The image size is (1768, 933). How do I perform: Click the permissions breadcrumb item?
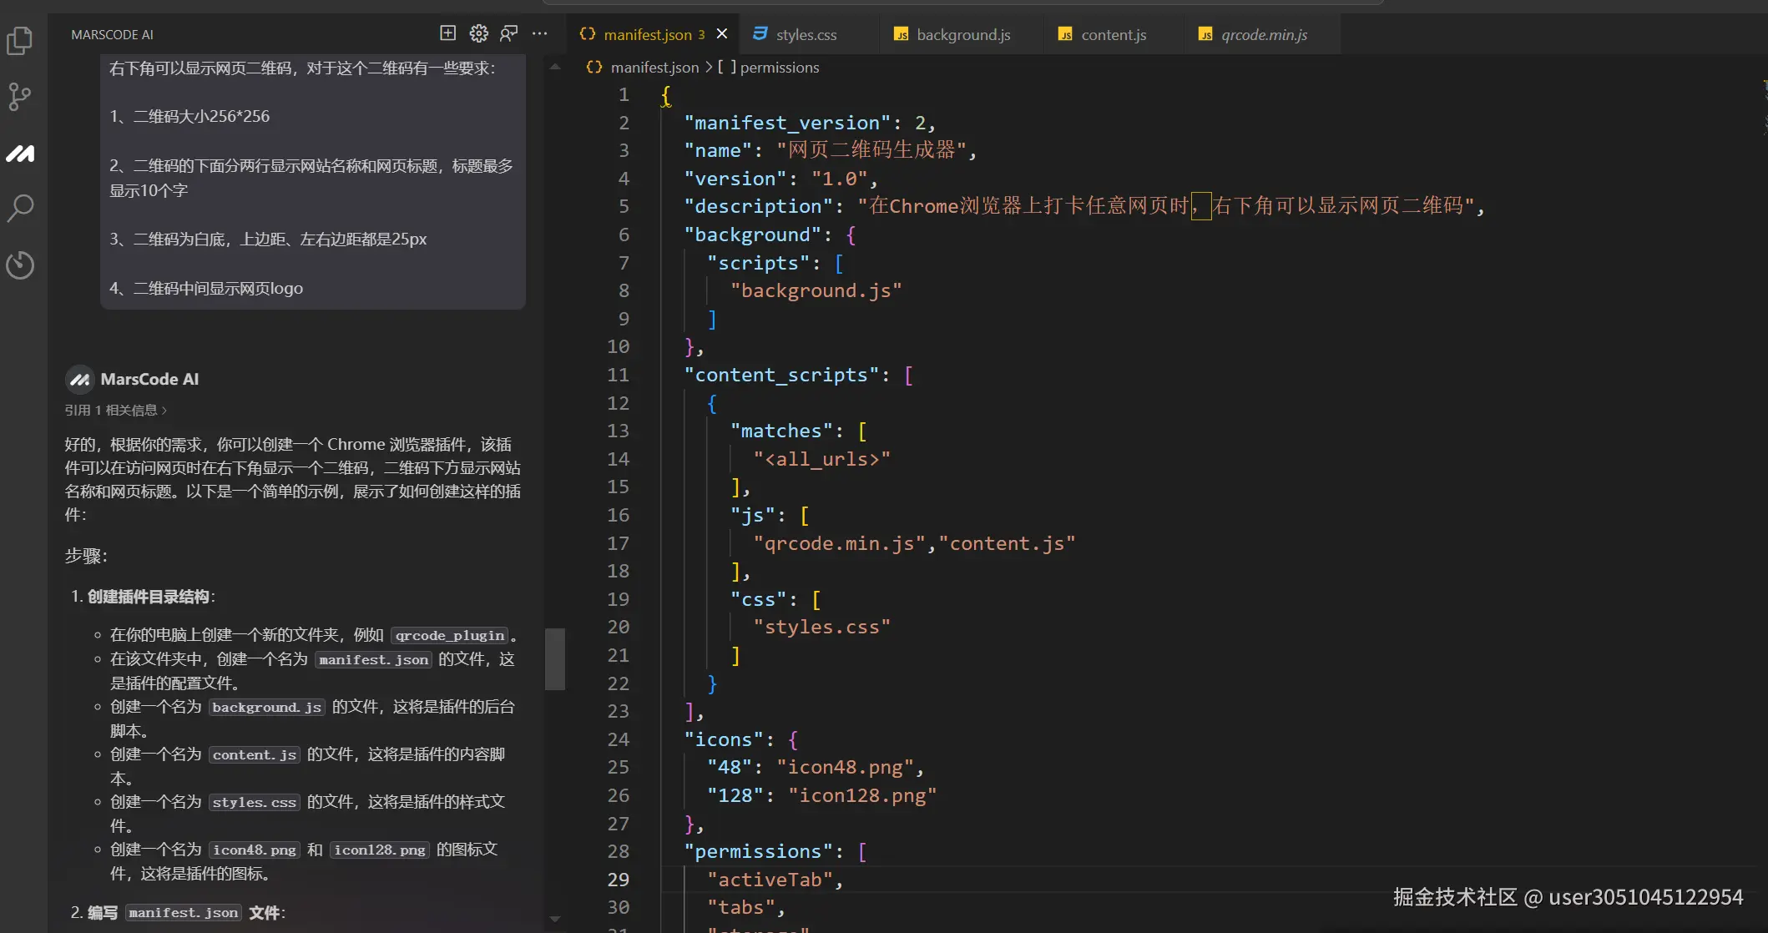(779, 67)
